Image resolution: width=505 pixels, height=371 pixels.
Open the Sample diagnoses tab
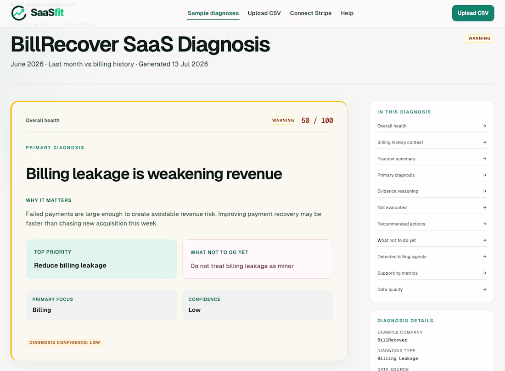(213, 13)
